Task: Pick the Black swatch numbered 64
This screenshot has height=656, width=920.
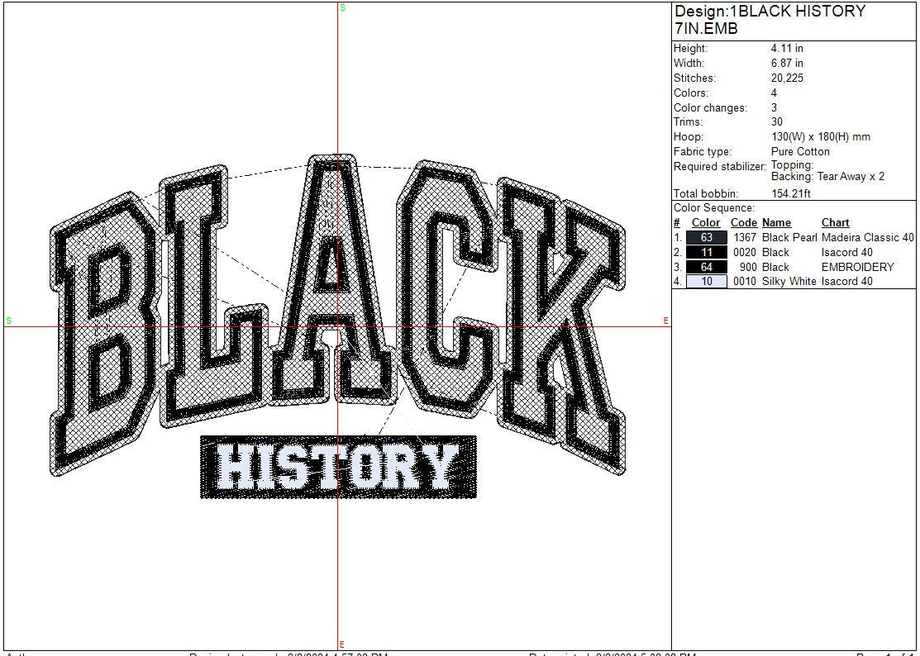Action: tap(706, 268)
